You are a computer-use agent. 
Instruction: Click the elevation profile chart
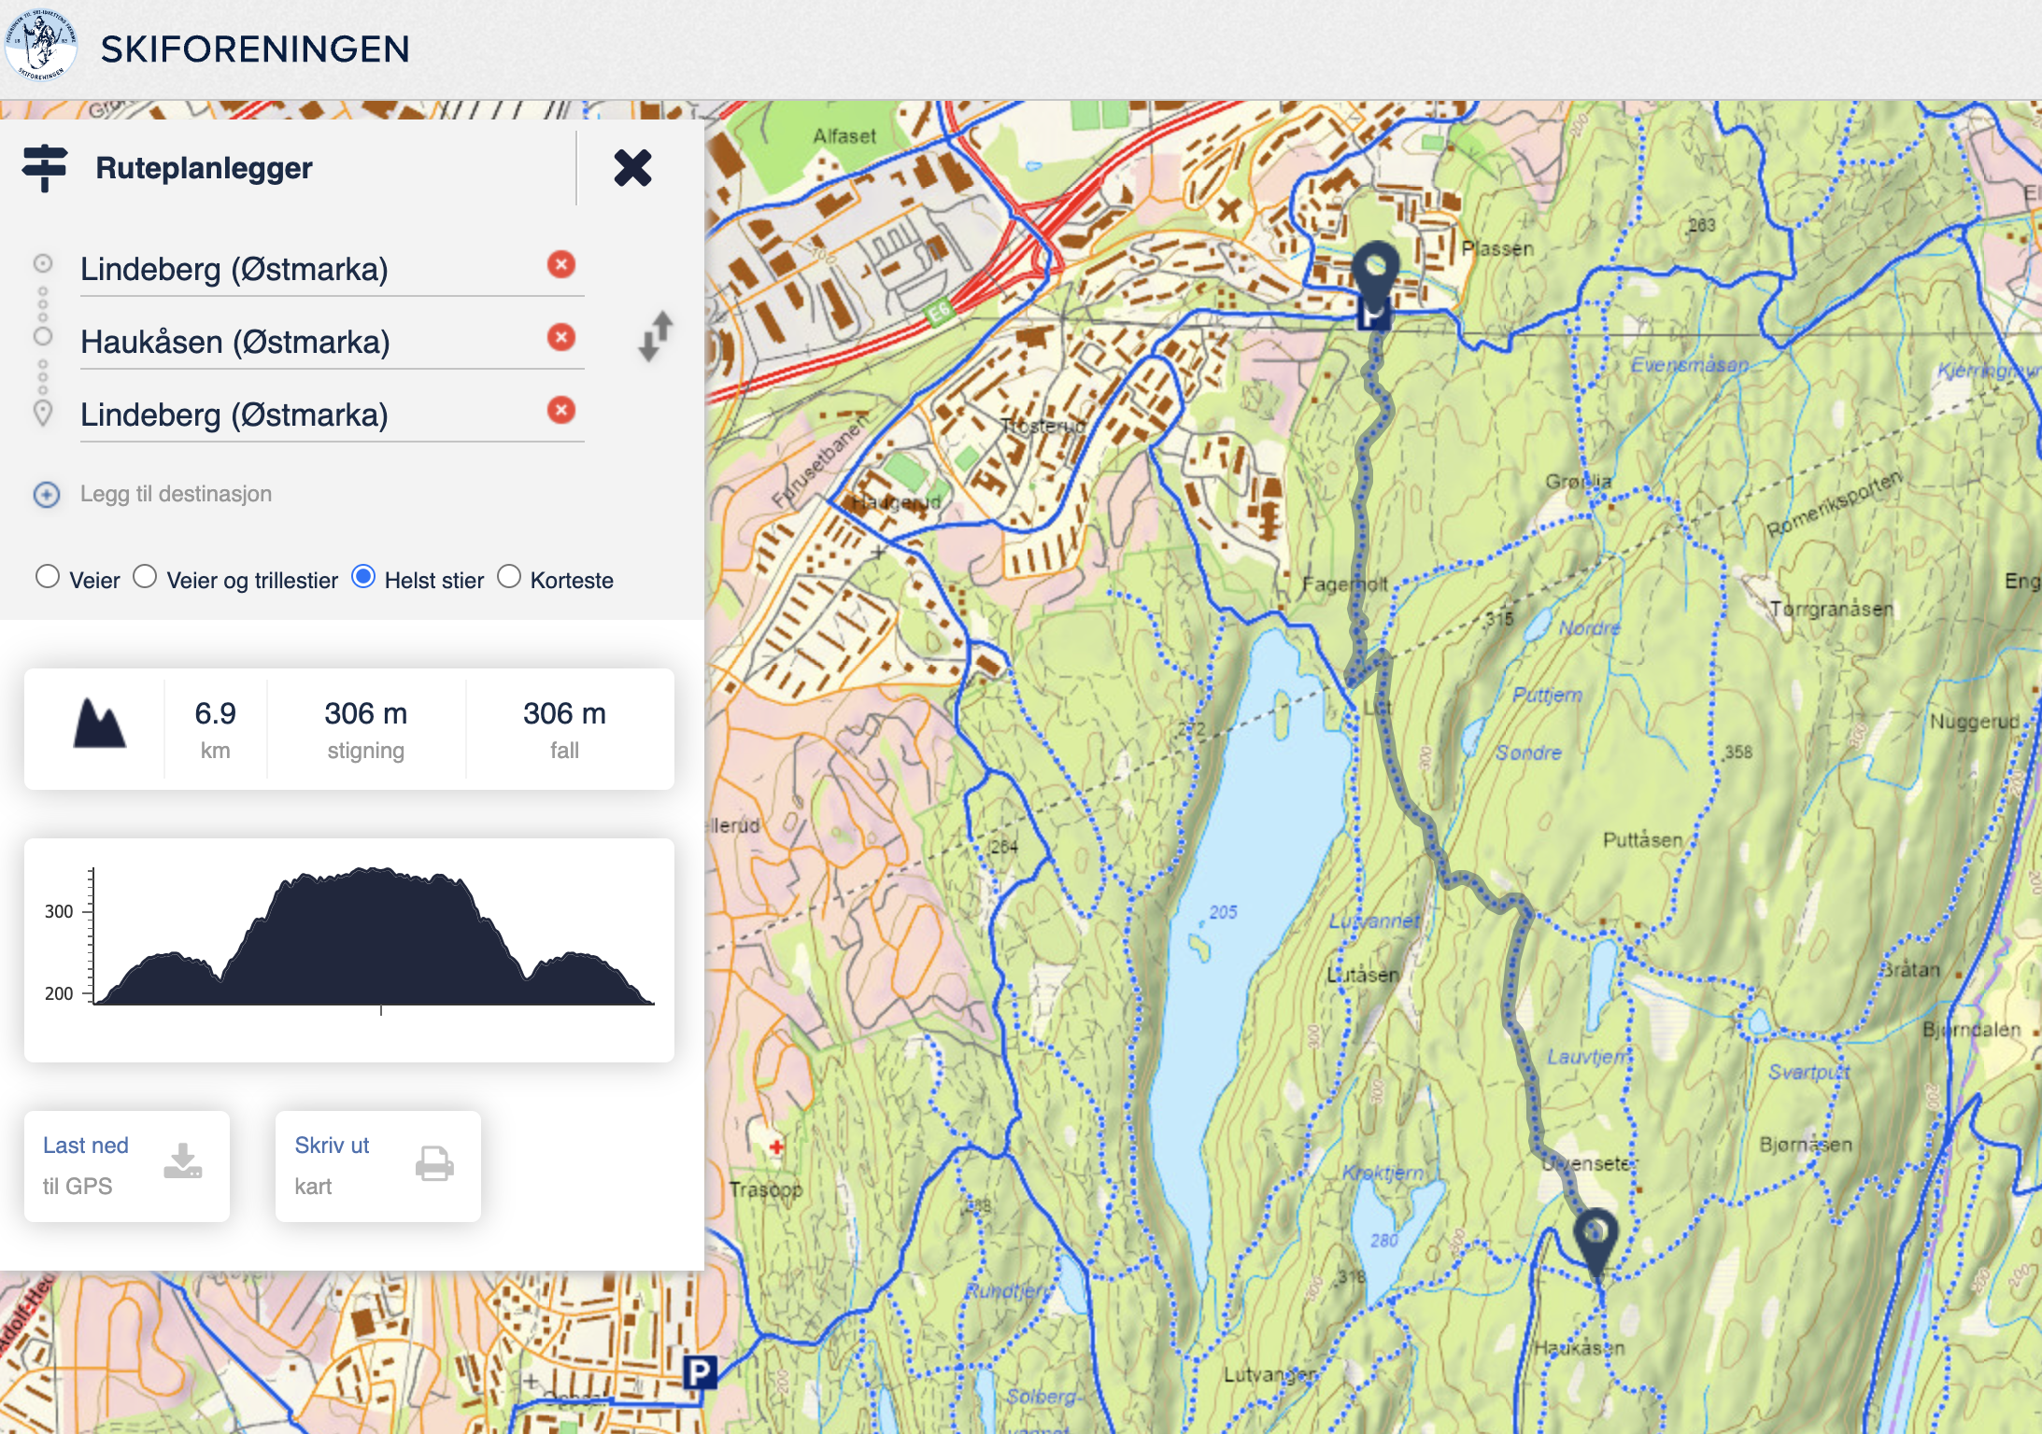coord(349,949)
